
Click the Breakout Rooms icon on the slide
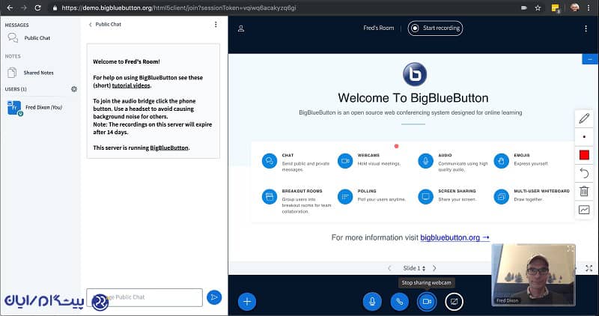point(270,197)
